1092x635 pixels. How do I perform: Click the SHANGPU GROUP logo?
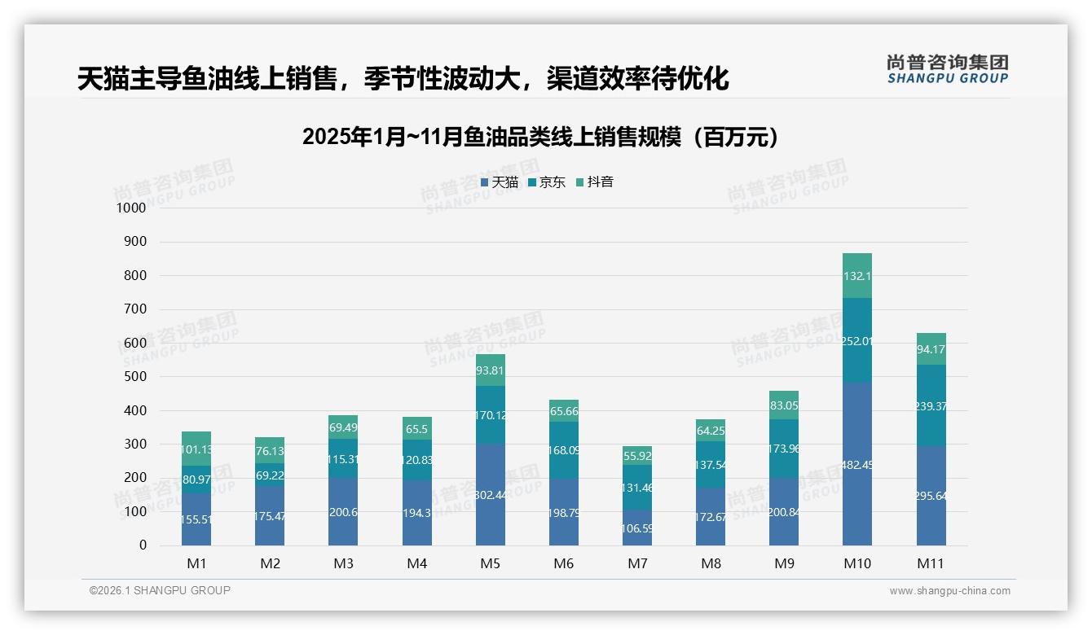click(945, 69)
